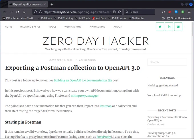The width and height of the screenshot is (194, 139).
Task: Click the address bar URL field
Action: pyautogui.click(x=77, y=12)
